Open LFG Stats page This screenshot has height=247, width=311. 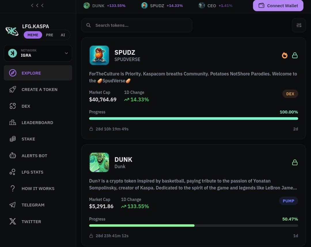click(x=38, y=172)
